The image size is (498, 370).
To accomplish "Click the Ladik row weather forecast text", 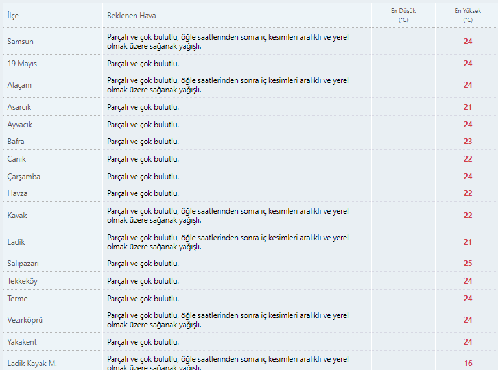I will pyautogui.click(x=228, y=242).
